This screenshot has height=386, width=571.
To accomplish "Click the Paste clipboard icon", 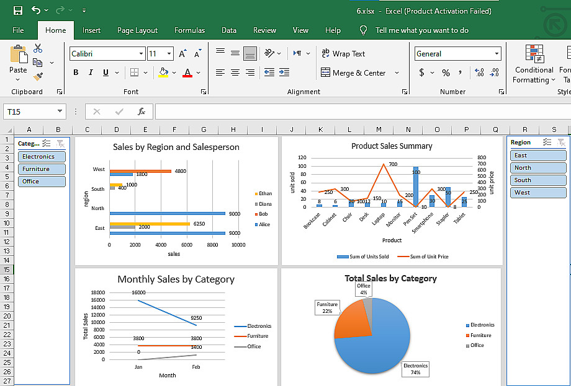I will tap(18, 54).
